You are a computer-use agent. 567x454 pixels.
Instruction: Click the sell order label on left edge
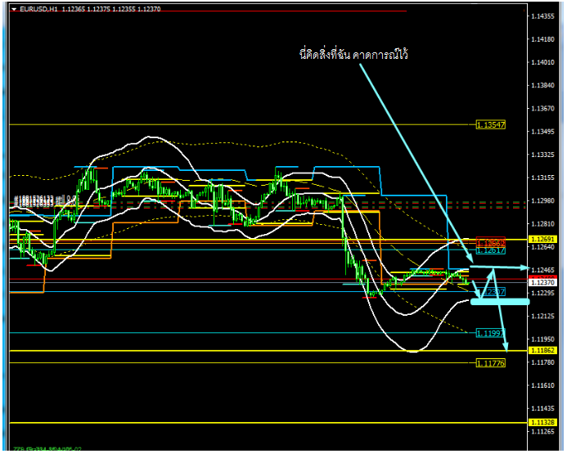coord(45,200)
